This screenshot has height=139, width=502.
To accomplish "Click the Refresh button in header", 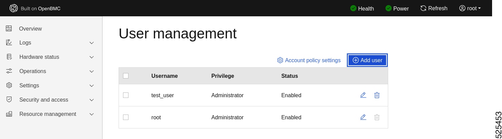I will pos(434,8).
